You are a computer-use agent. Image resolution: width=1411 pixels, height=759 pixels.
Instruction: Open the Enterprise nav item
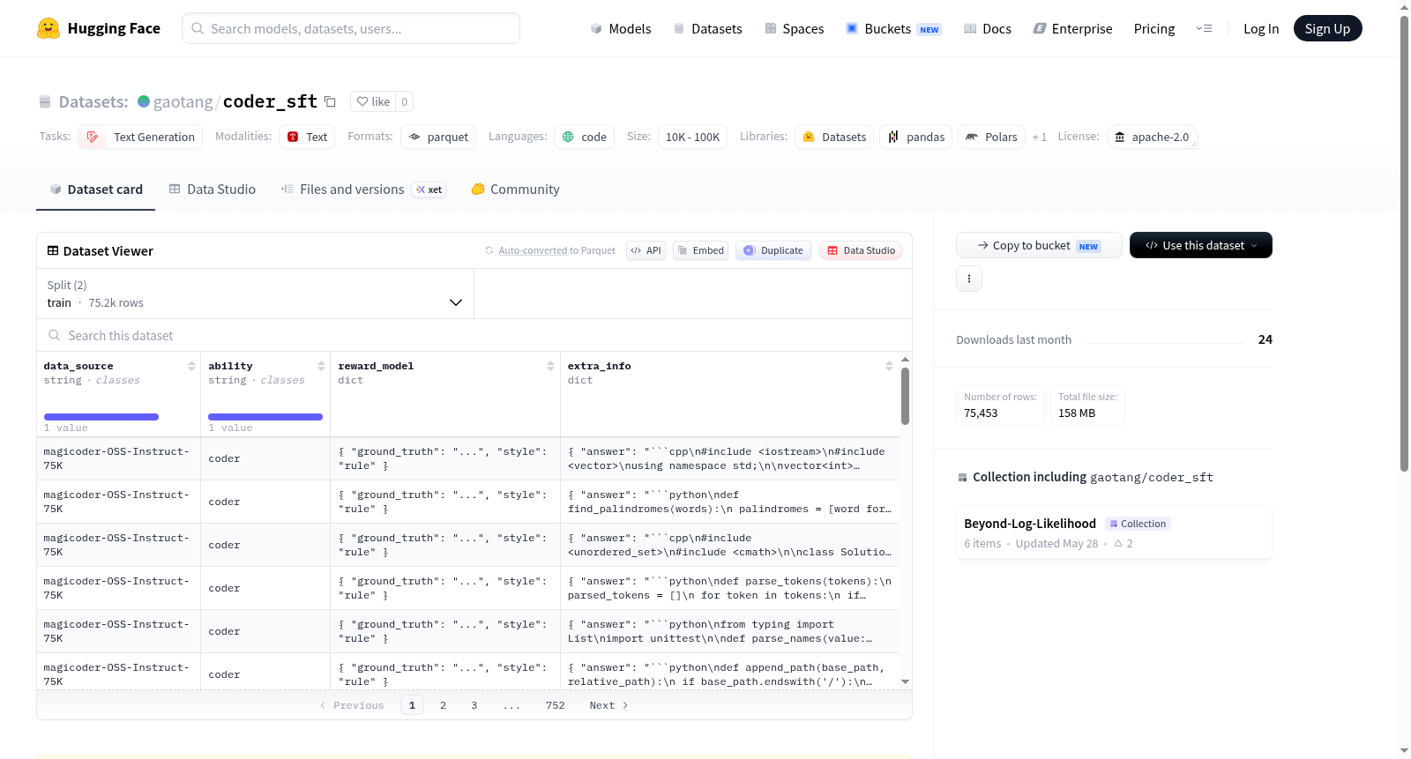click(x=1072, y=28)
